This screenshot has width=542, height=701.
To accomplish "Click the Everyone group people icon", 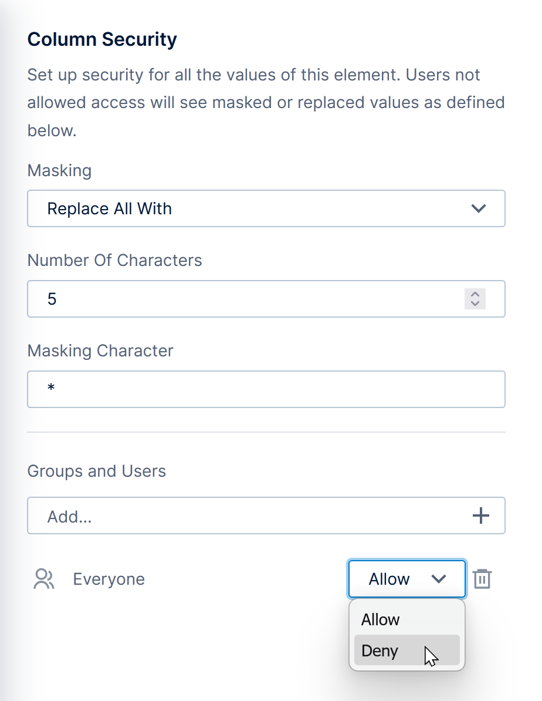I will (44, 579).
